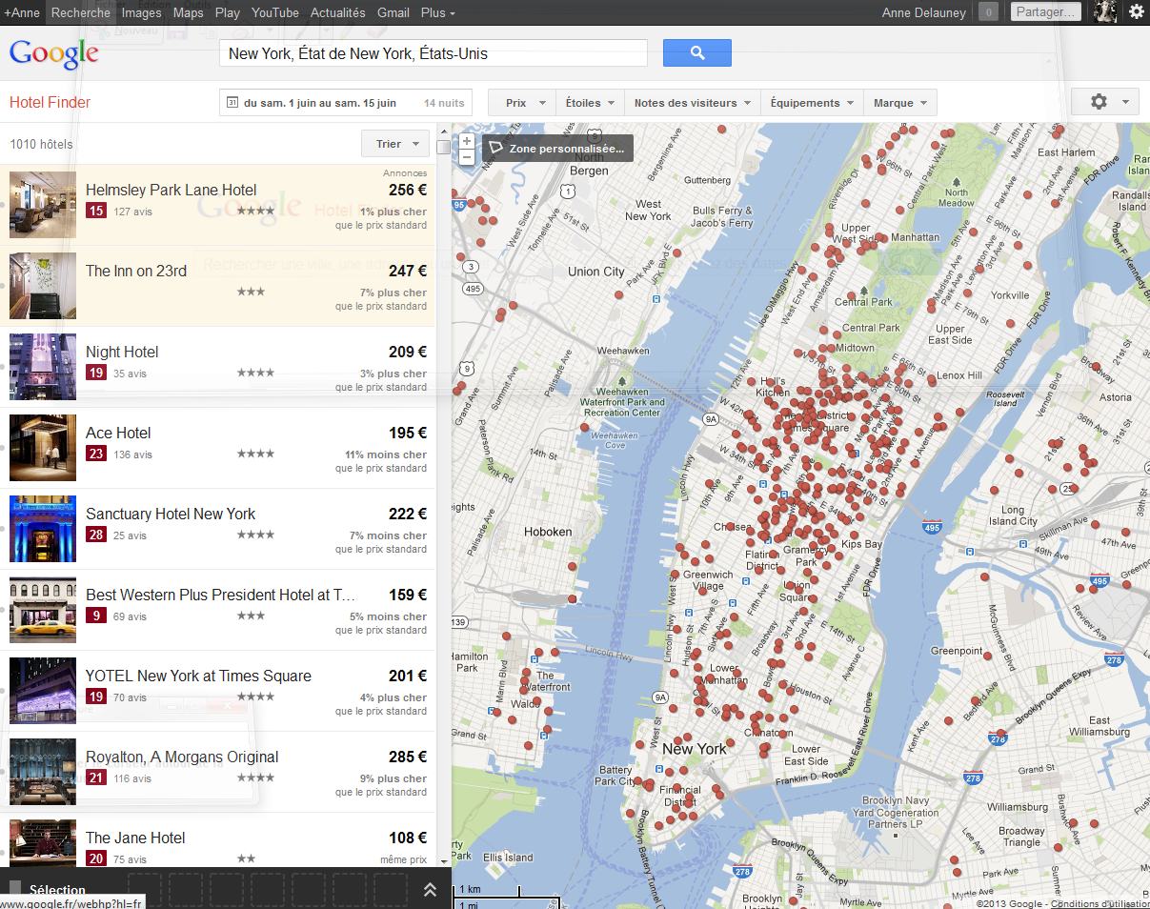Open the Étoiles filter dropdown
The width and height of the screenshot is (1150, 909).
click(x=590, y=103)
